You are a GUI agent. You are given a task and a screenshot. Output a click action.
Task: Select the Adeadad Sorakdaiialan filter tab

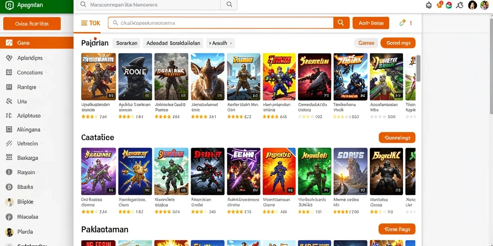[x=173, y=43]
